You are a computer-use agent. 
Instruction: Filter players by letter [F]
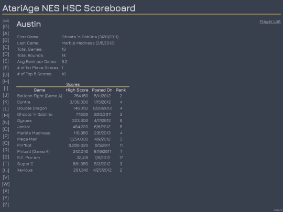pos(6,68)
